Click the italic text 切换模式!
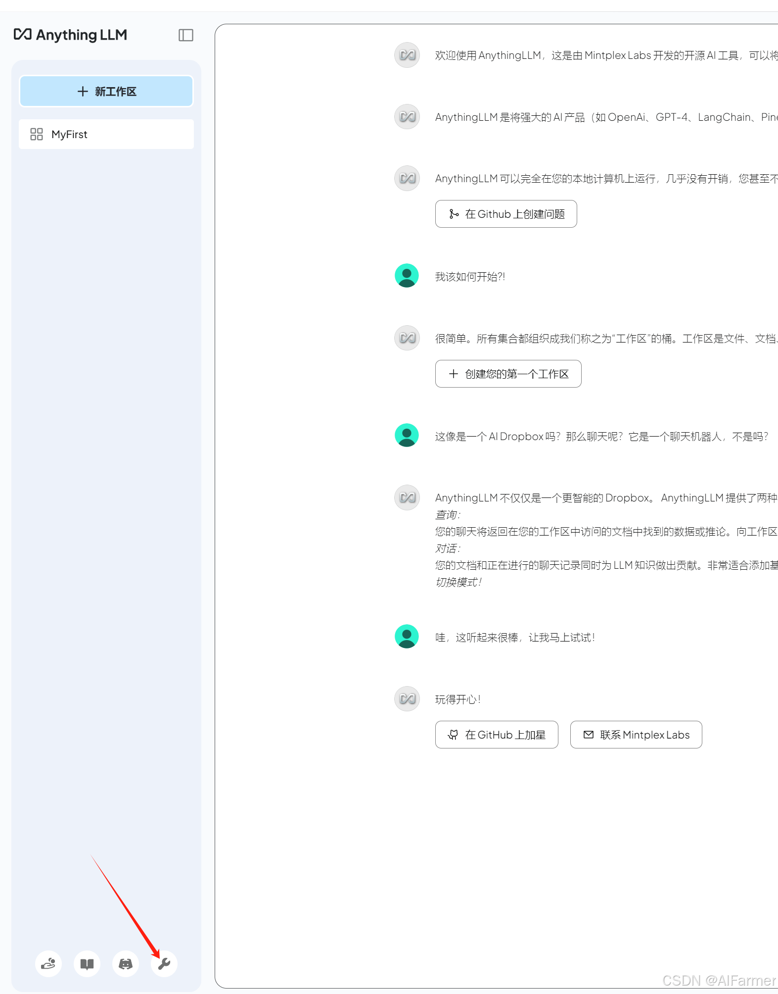778x994 pixels. click(458, 582)
